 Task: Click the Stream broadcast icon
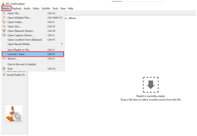tap(4, 58)
